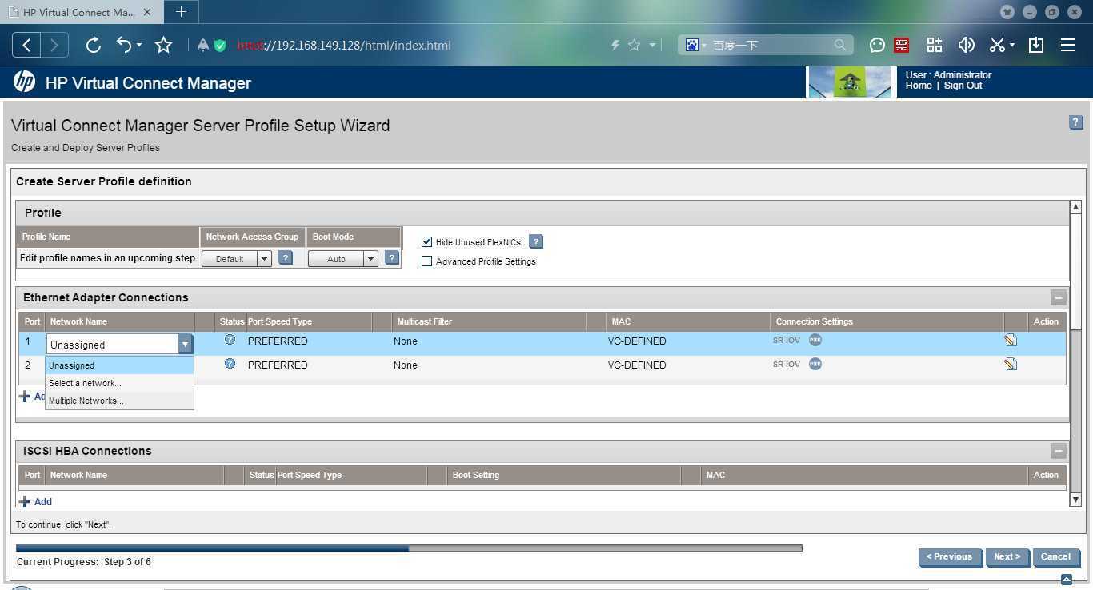
Task: Click the HP logo in header
Action: tap(24, 82)
